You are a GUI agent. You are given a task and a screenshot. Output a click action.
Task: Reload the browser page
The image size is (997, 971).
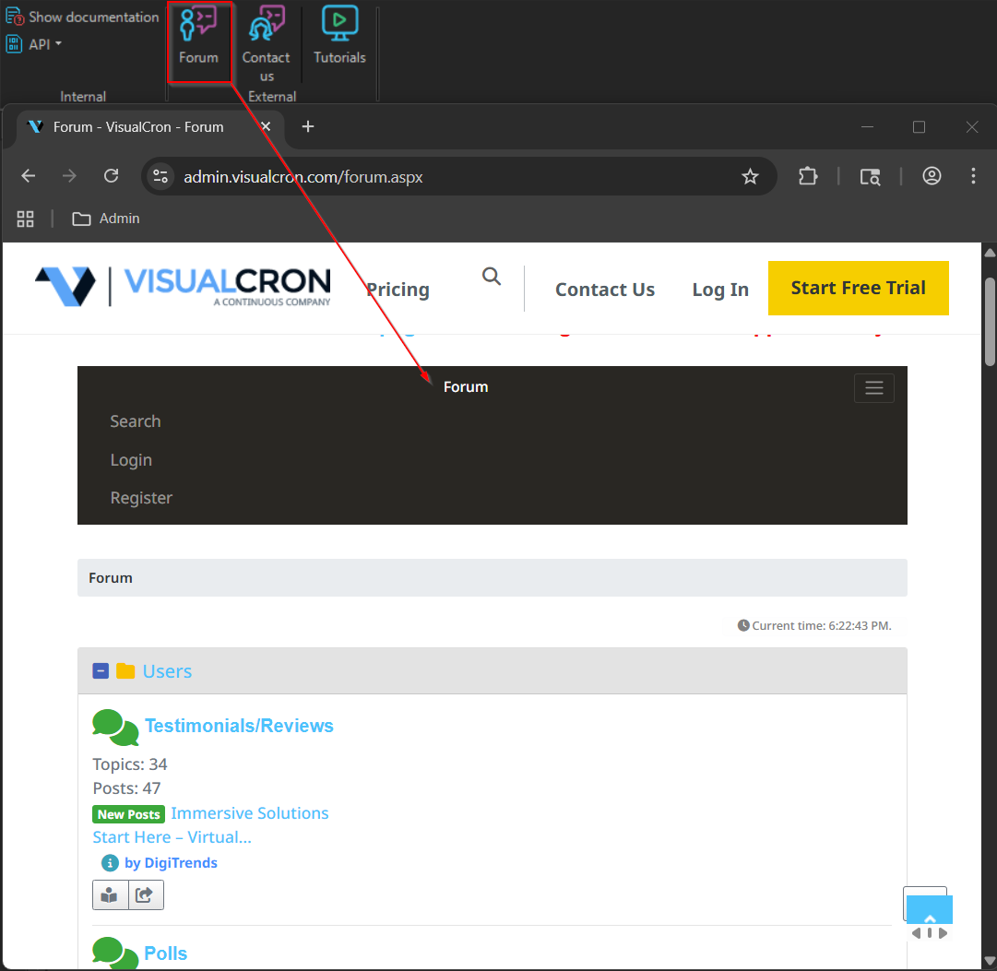pyautogui.click(x=112, y=176)
